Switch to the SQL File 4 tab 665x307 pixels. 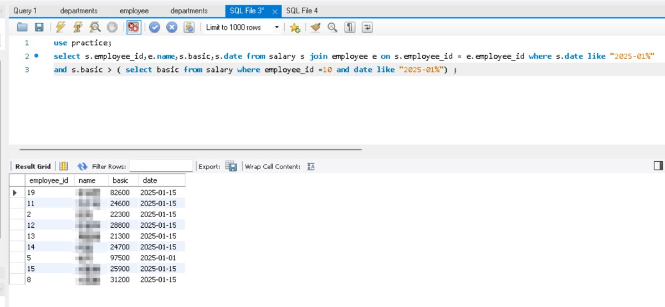pos(302,11)
